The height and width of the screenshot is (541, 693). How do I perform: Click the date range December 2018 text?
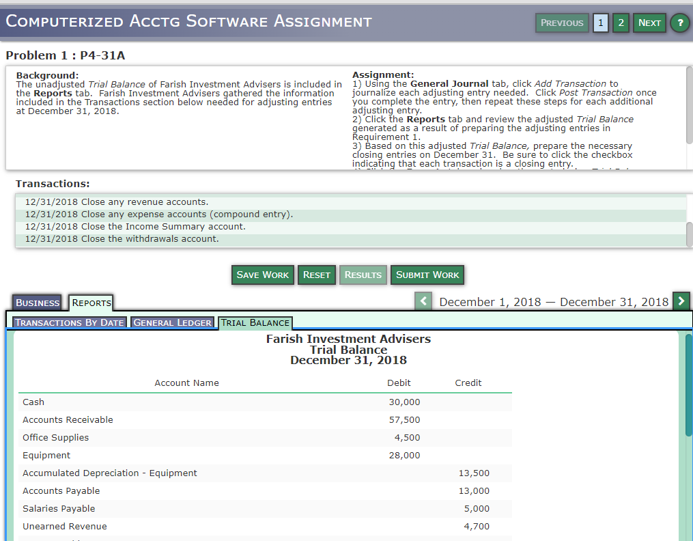[554, 302]
